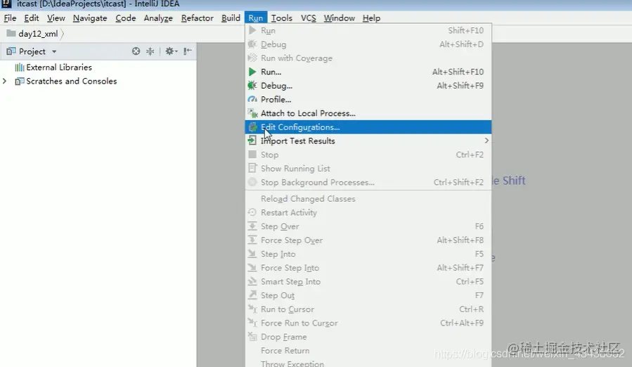The image size is (632, 367).
Task: Click the Stop menu entry
Action: coord(368,155)
